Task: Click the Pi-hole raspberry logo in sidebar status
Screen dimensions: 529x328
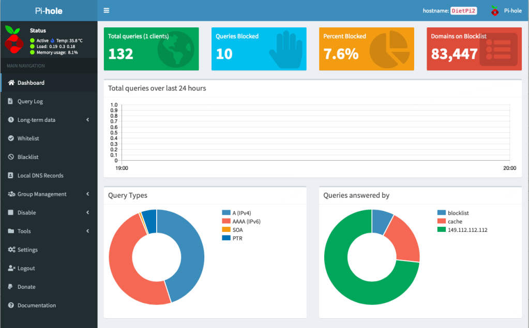Action: pos(13,39)
